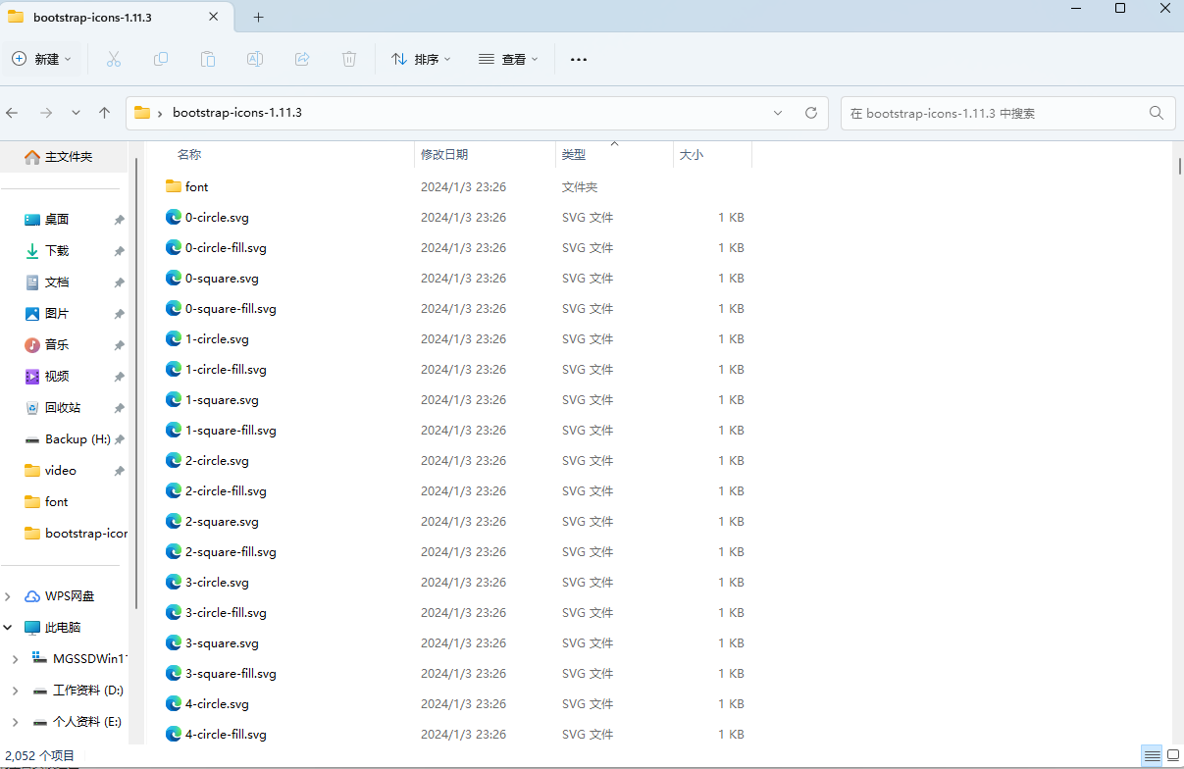Click the file list vertical scrollbar
This screenshot has width=1184, height=769.
coord(1178,167)
